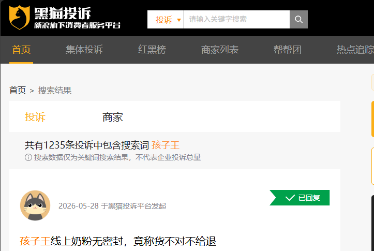Click the magnifier search button
Viewport: 374px width, 251px height.
pyautogui.click(x=298, y=19)
